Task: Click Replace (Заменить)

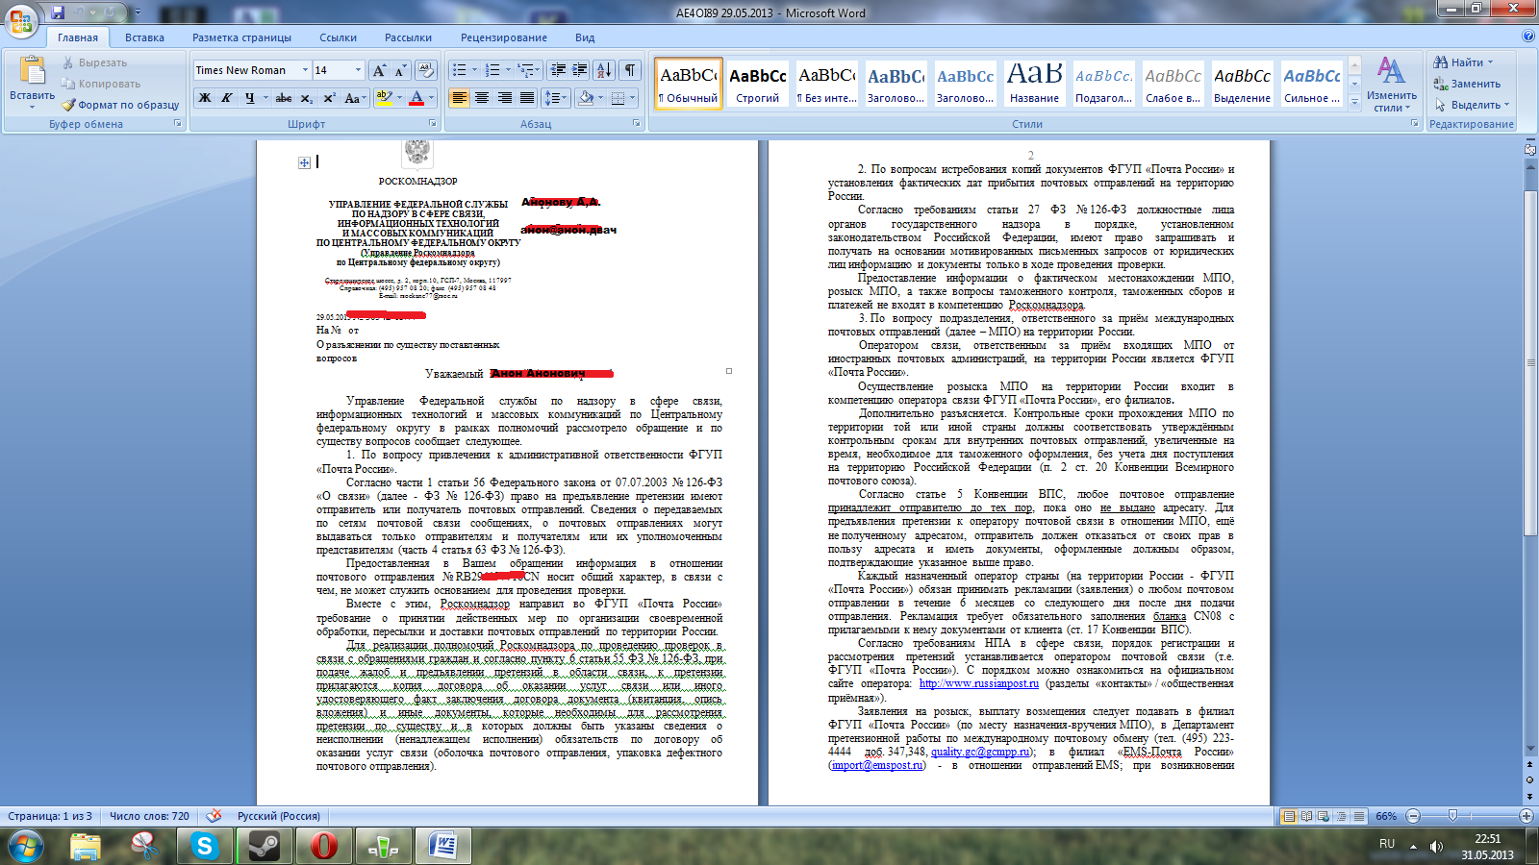Action: (x=1467, y=84)
